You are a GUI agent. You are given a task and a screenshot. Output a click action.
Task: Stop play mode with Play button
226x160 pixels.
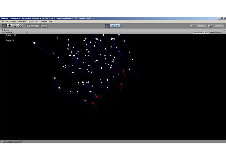point(107,26)
